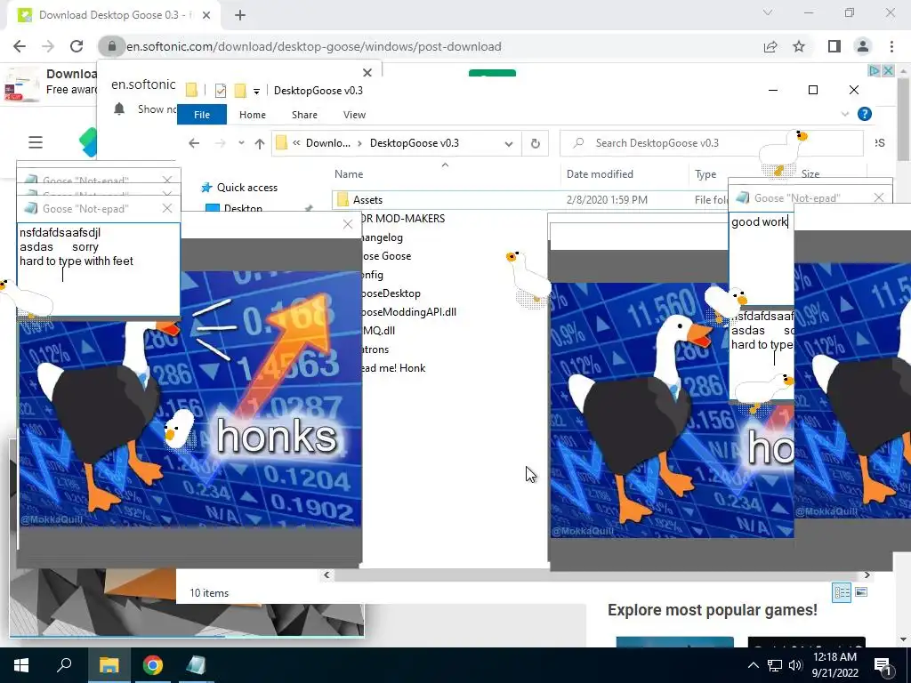Open File Explorer from taskbar
The height and width of the screenshot is (683, 911).
click(109, 665)
